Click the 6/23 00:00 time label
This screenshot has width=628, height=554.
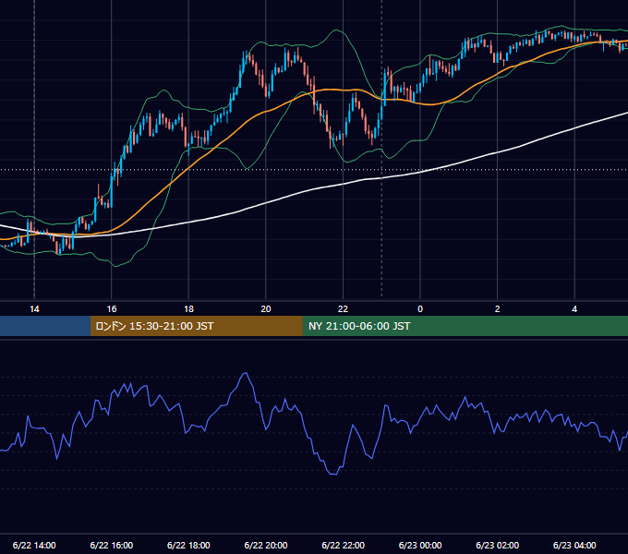[420, 545]
